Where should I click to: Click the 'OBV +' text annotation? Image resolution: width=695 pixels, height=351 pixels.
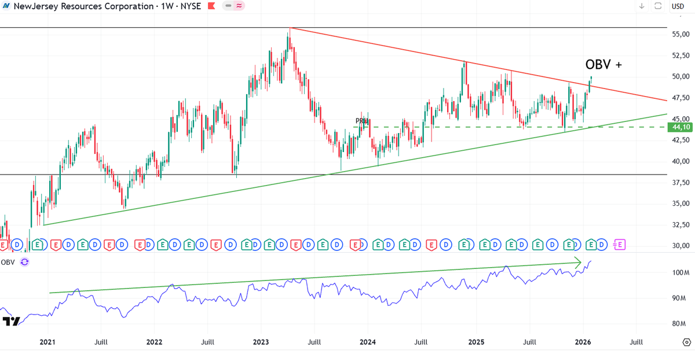(603, 65)
